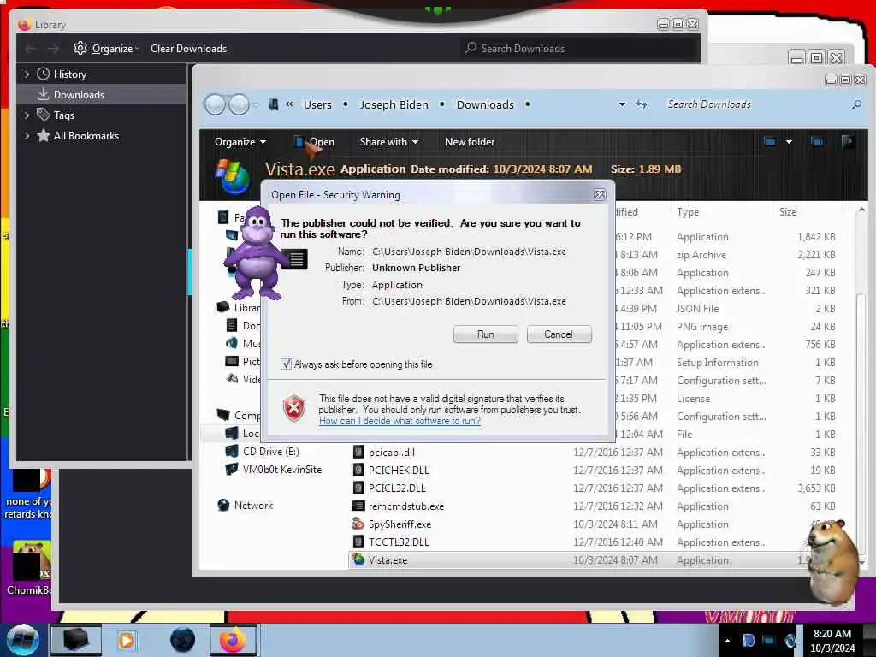
Task: Click taskbar clock showing 8:20 AM
Action: coord(832,641)
